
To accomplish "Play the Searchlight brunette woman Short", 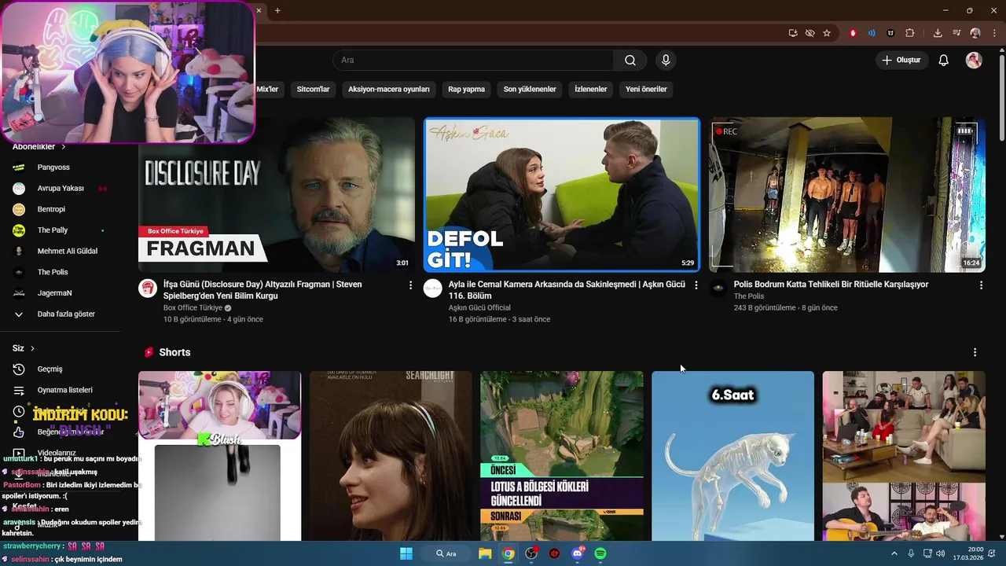I will point(391,456).
